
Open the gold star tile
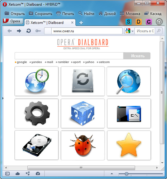tap(129, 145)
